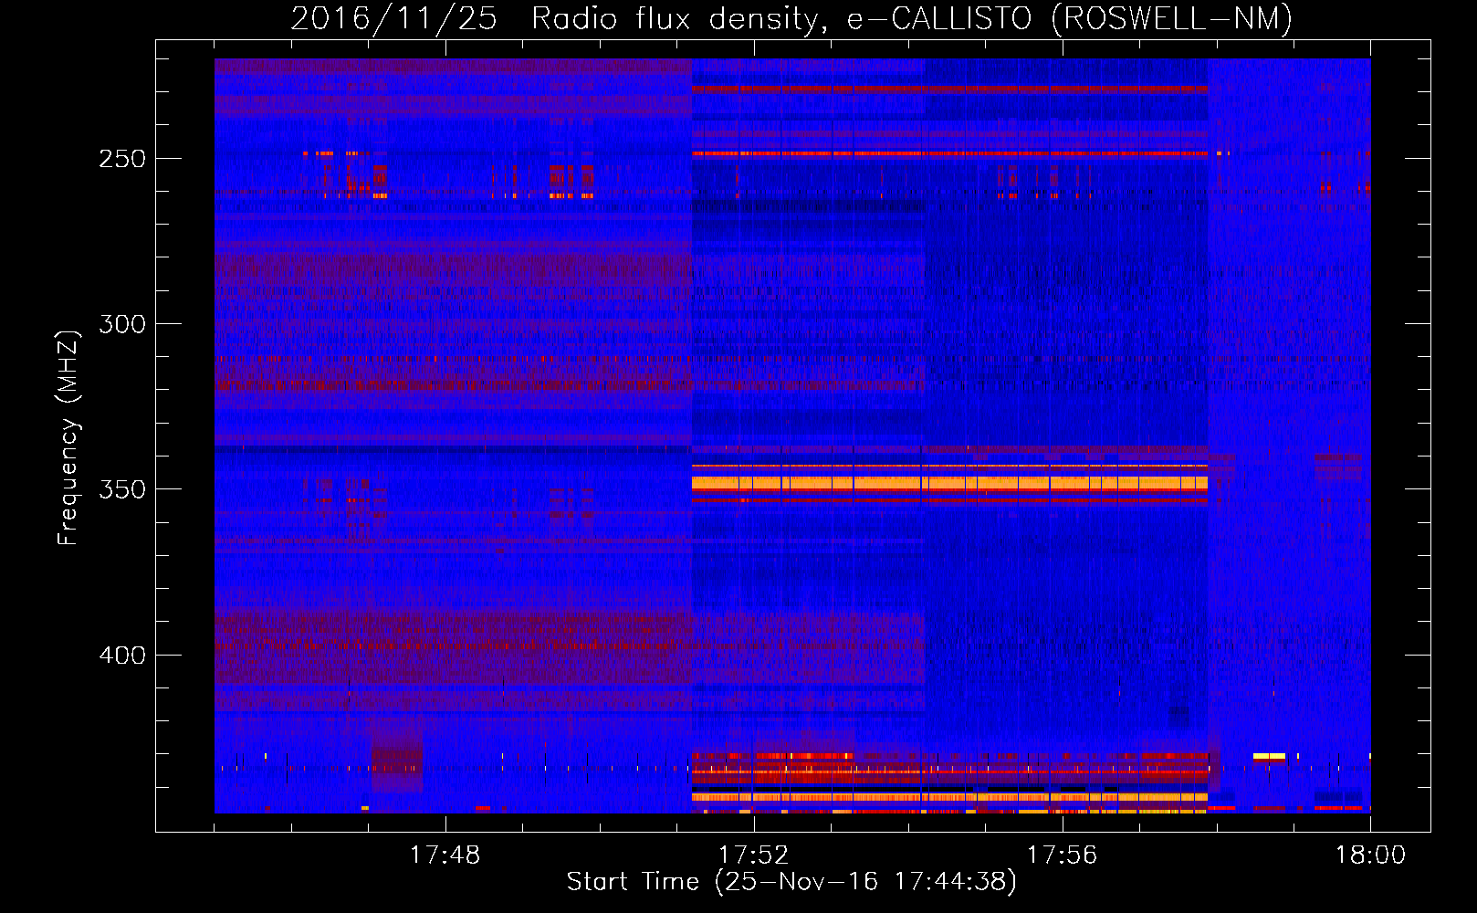Click the 350 frequency tick label
1477x913 pixels.
coord(122,489)
